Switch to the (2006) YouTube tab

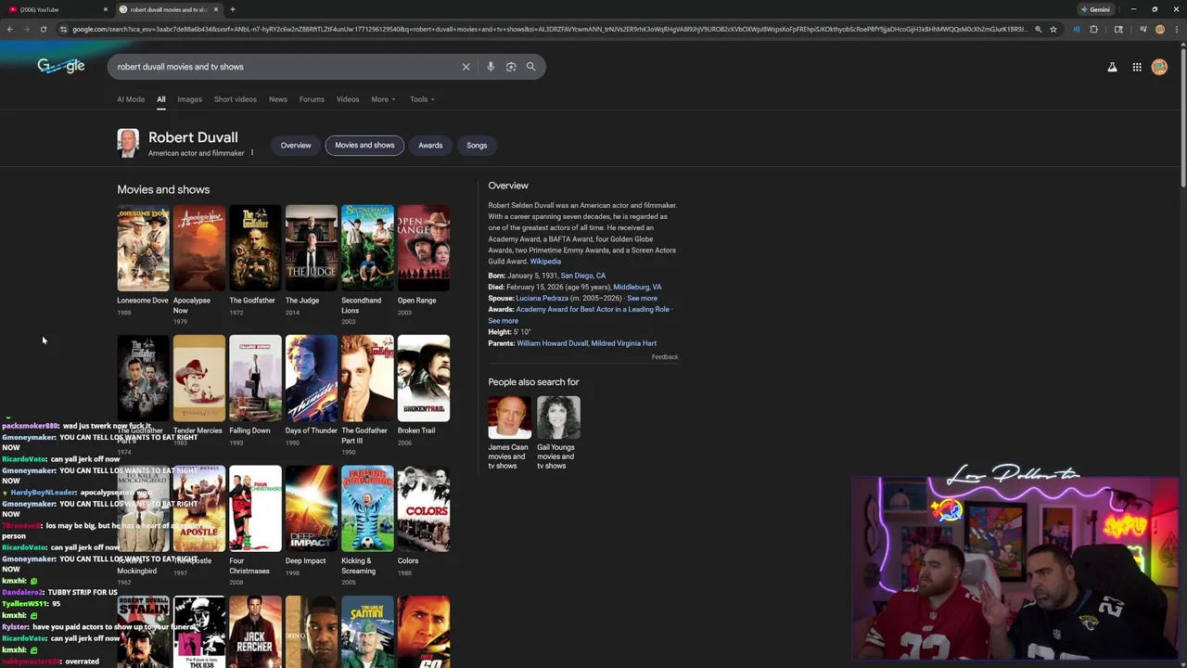coord(56,9)
